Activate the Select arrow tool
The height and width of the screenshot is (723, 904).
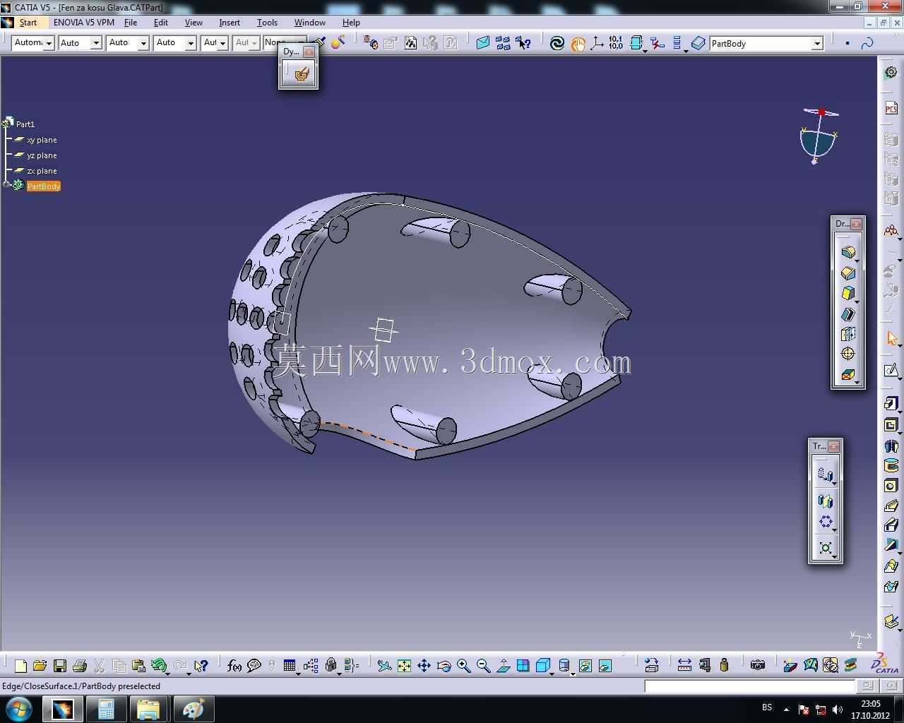(891, 339)
